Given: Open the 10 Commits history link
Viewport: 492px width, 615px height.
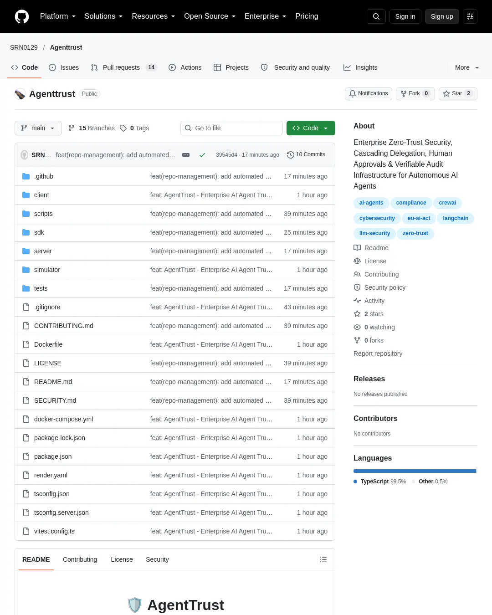Looking at the screenshot, I should tap(306, 155).
